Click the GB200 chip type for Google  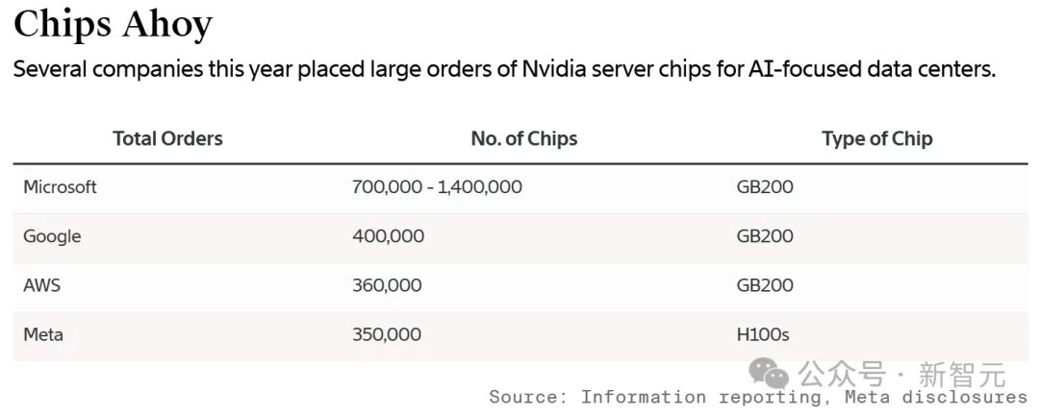coord(765,236)
